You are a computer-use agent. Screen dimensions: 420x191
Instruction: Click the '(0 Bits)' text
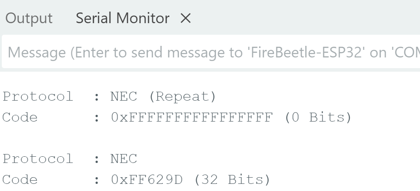pyautogui.click(x=317, y=118)
